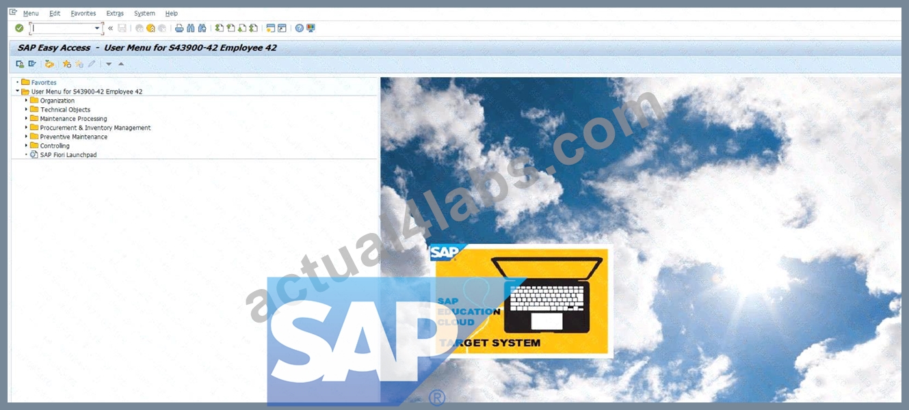Open SAP Business Workplace icon
The height and width of the screenshot is (410, 909).
(x=49, y=64)
